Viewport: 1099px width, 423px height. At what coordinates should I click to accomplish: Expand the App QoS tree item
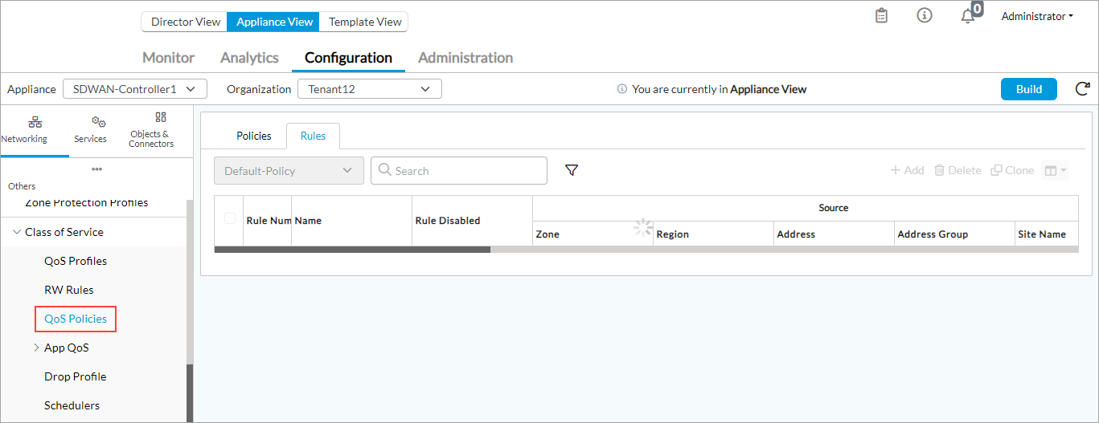click(36, 348)
